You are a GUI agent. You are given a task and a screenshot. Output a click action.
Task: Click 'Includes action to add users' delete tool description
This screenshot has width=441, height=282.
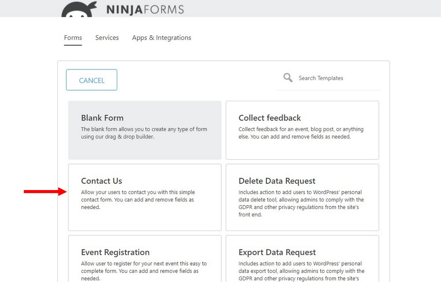click(x=301, y=203)
